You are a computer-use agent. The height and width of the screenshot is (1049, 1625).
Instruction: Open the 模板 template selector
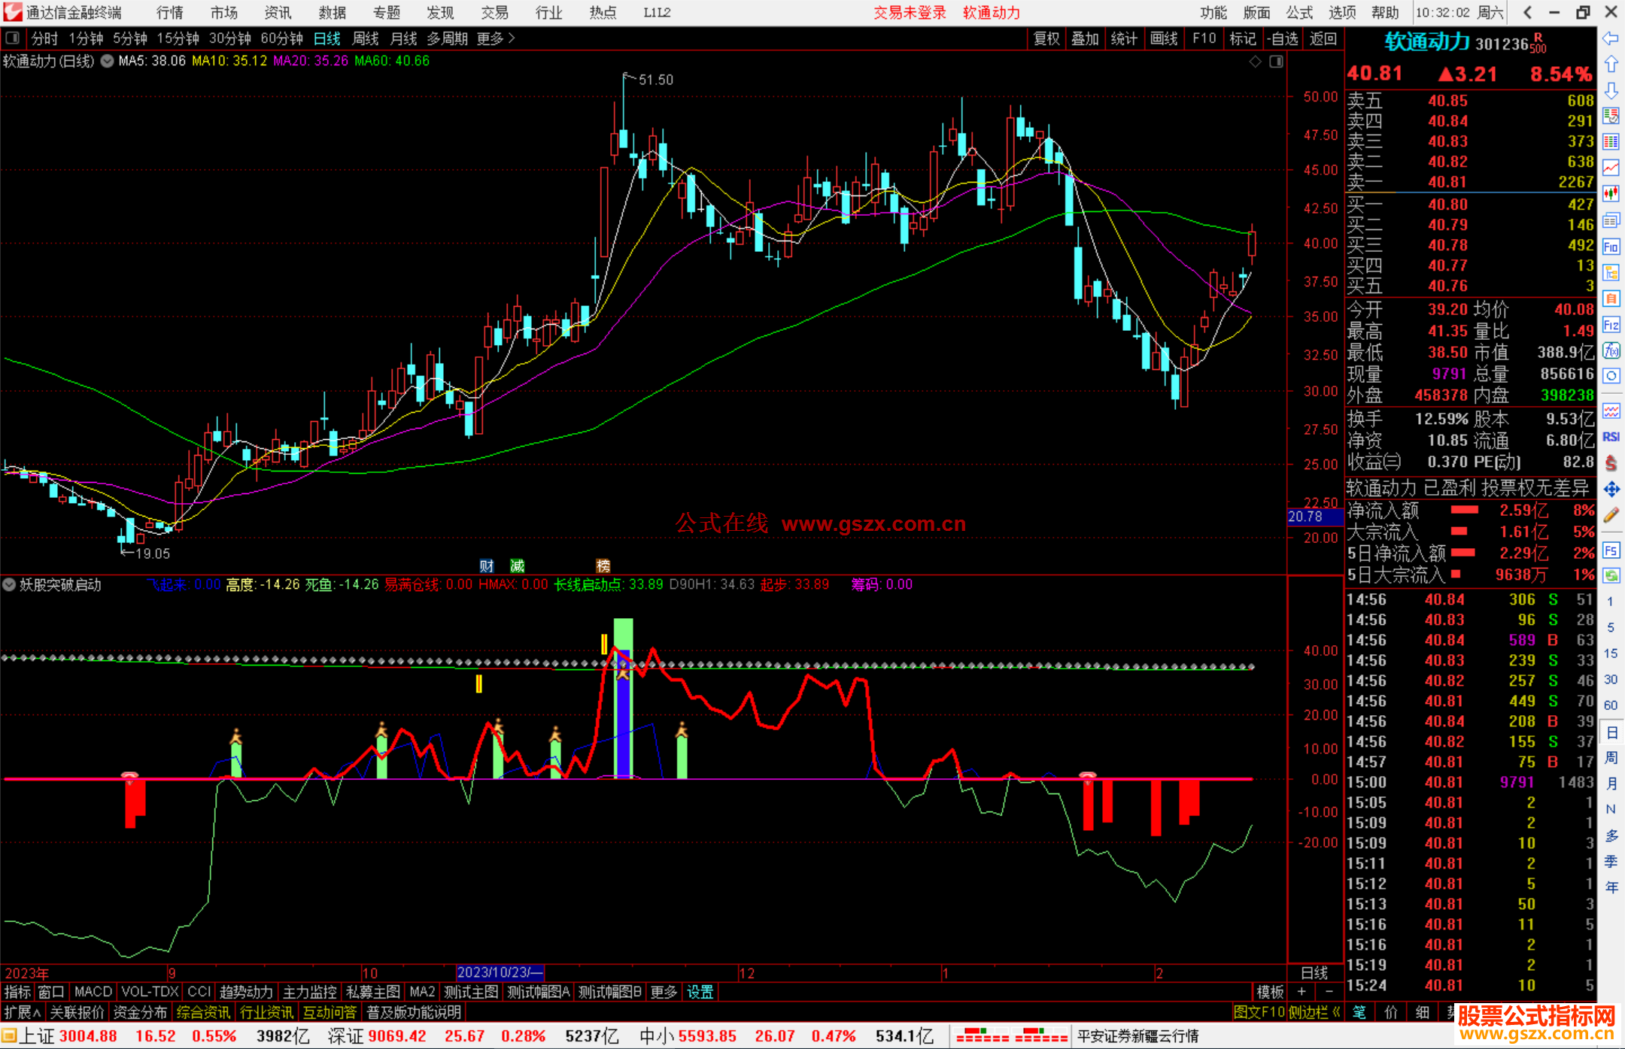tap(1270, 992)
